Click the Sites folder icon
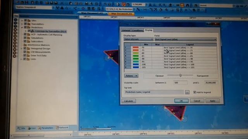 click(29, 20)
